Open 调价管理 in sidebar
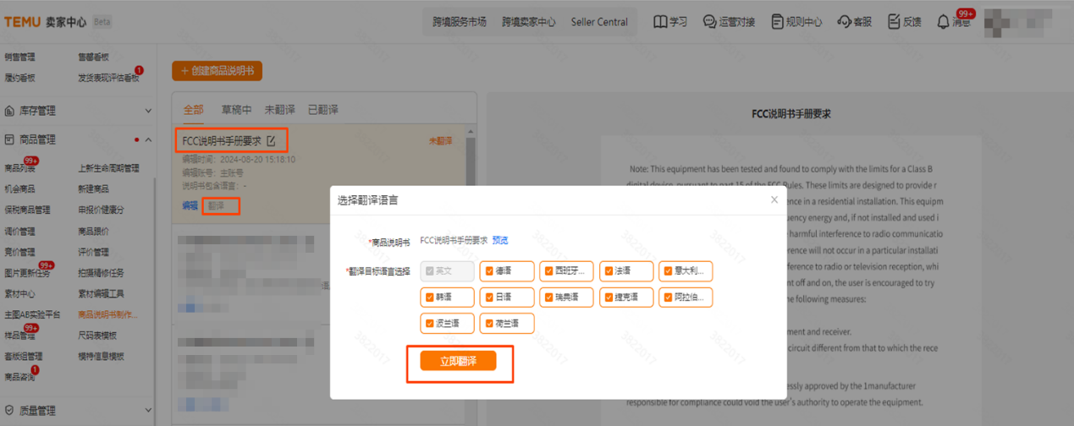This screenshot has width=1074, height=426. [x=19, y=232]
